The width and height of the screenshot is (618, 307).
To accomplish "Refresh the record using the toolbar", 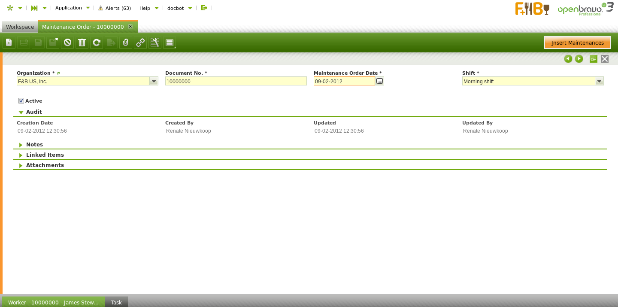I will [x=97, y=43].
